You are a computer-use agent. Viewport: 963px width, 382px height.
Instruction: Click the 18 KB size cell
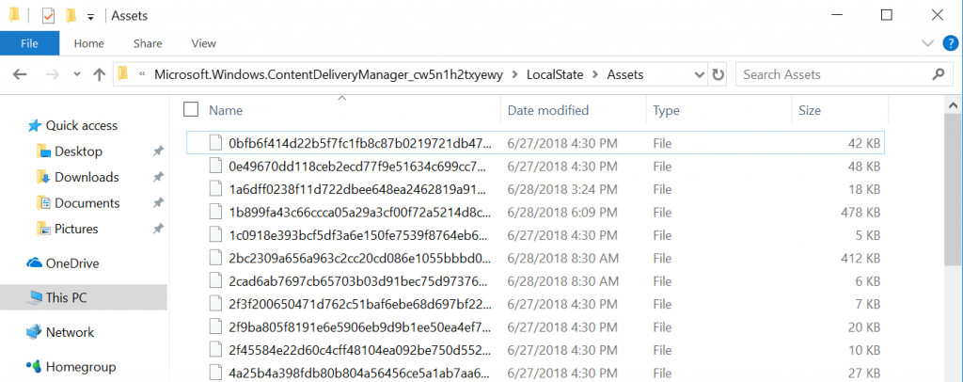(865, 189)
